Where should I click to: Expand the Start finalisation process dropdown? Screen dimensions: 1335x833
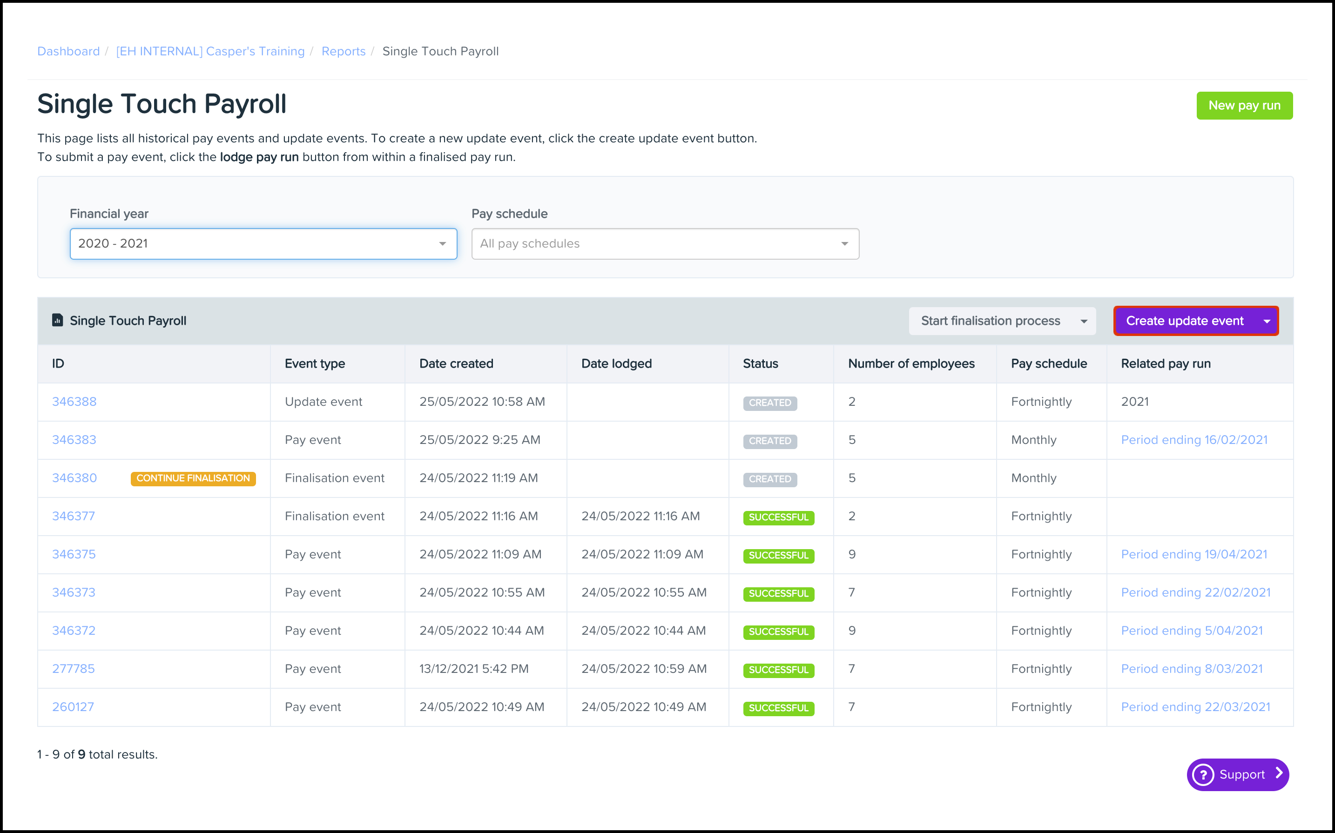(x=1002, y=321)
